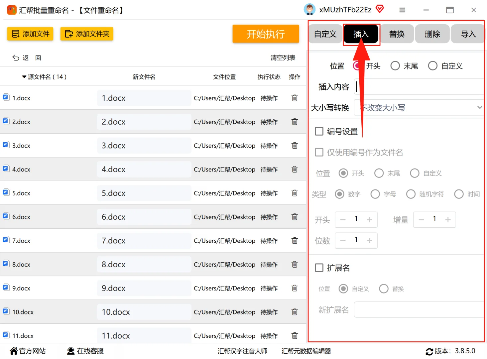Select the 末尾 position radio button
Viewport: 487px width, 359px height.
tap(395, 66)
